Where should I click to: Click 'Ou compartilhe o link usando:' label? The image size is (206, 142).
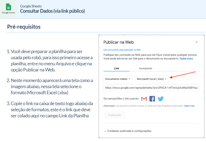(121, 99)
